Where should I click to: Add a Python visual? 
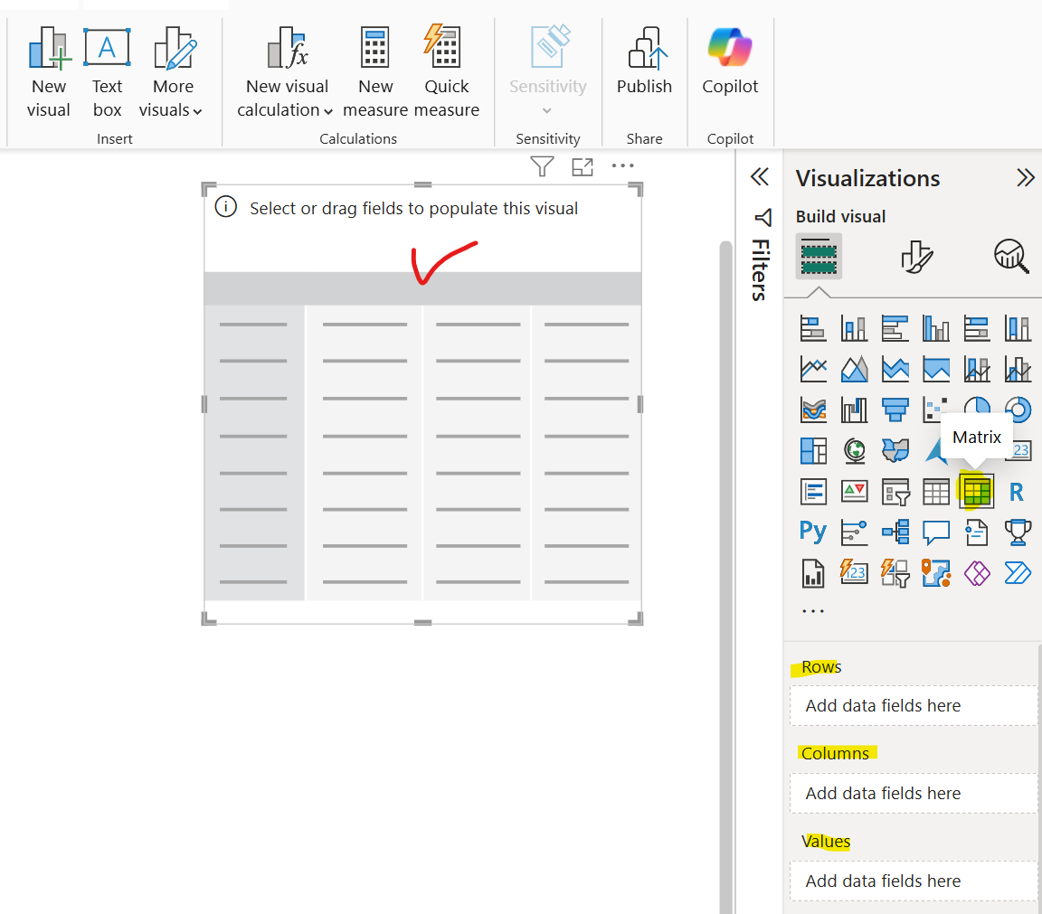[812, 532]
